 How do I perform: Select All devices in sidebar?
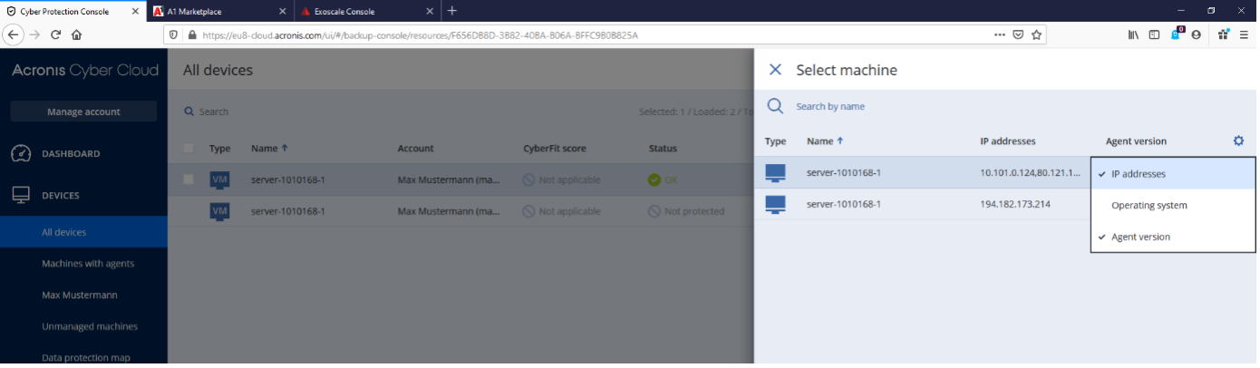click(x=83, y=232)
